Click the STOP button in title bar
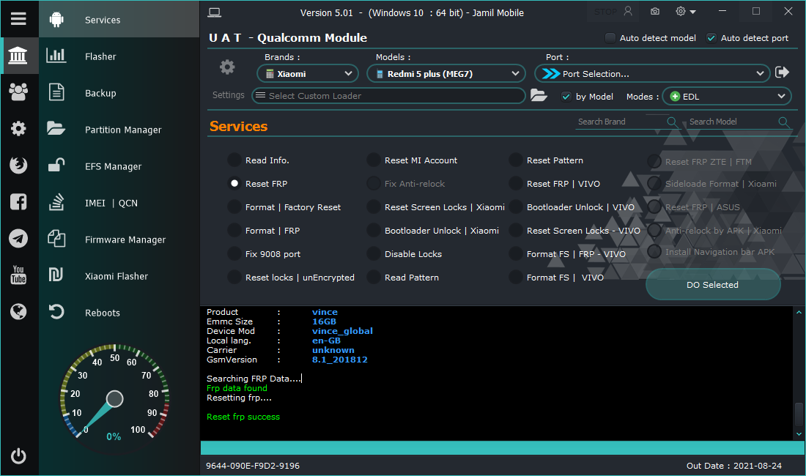 pyautogui.click(x=605, y=12)
